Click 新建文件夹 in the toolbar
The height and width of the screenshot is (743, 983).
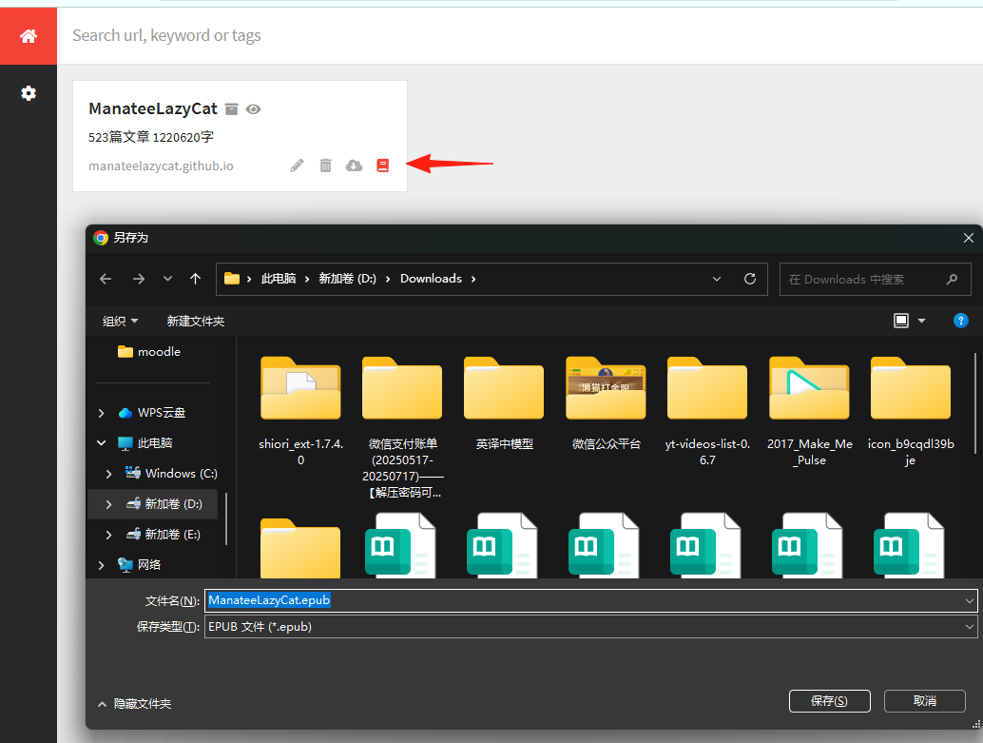click(x=196, y=322)
